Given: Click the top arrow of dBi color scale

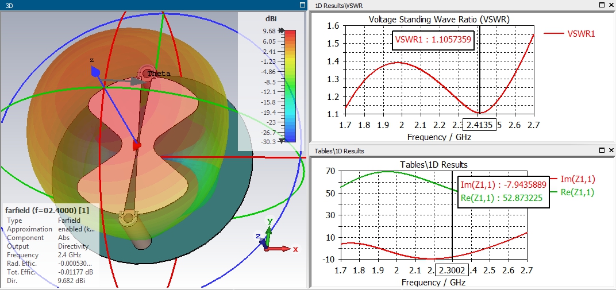Looking at the screenshot, I should pyautogui.click(x=282, y=30).
